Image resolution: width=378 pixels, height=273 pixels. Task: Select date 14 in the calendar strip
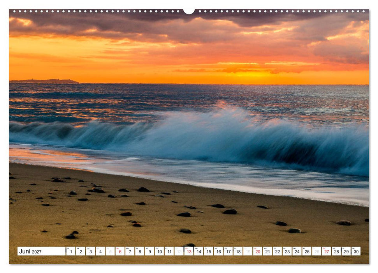199,251
